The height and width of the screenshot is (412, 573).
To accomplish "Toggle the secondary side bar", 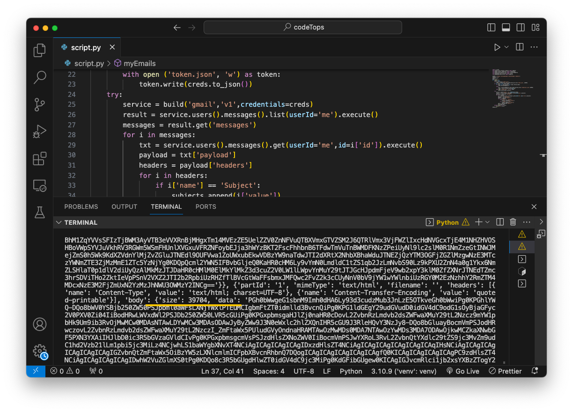I will click(521, 28).
